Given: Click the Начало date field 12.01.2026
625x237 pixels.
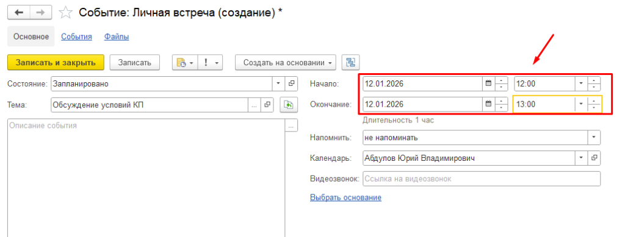Looking at the screenshot, I should coord(422,83).
